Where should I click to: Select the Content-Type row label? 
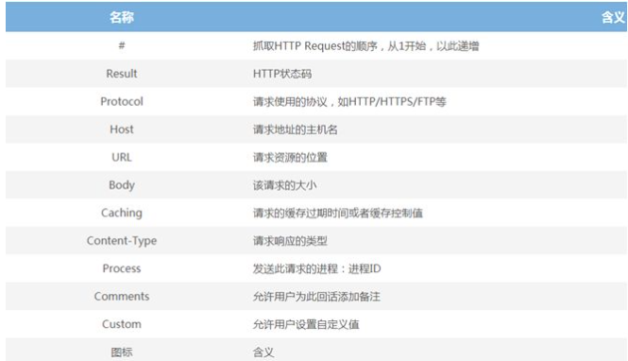tap(122, 240)
